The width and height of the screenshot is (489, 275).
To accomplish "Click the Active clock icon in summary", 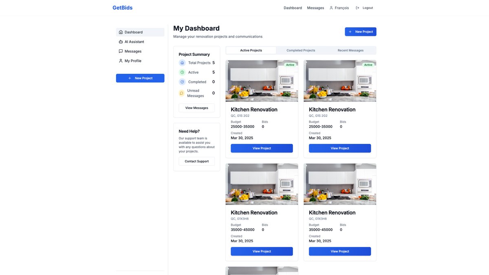I will [182, 72].
